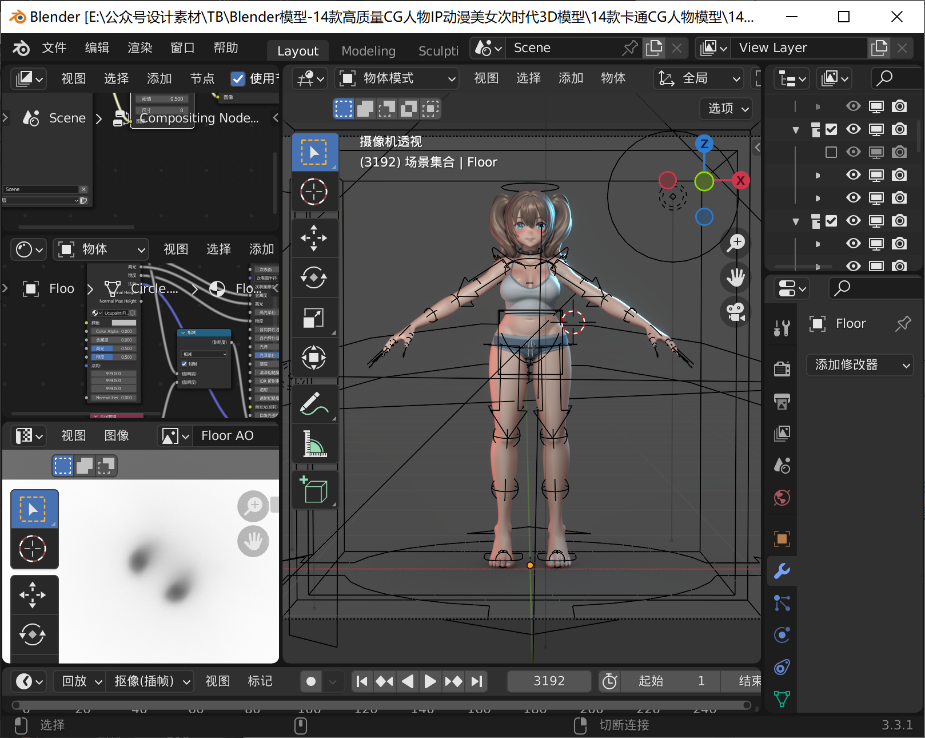Toggle auto keying record button in timeline
The width and height of the screenshot is (925, 738).
coord(311,681)
